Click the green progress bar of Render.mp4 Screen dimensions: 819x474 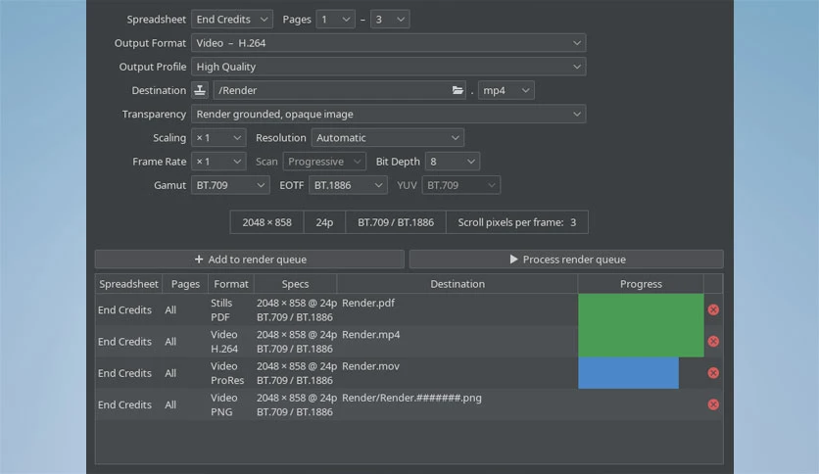(x=641, y=342)
